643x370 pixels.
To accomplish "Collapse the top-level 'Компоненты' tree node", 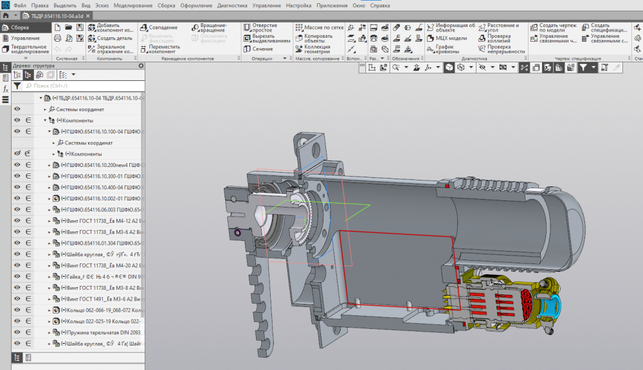I will pos(45,121).
